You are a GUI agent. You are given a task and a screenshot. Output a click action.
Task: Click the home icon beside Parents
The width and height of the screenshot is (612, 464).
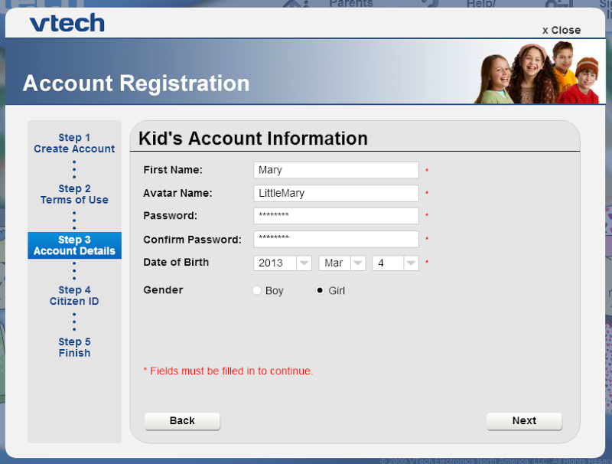[x=297, y=4]
